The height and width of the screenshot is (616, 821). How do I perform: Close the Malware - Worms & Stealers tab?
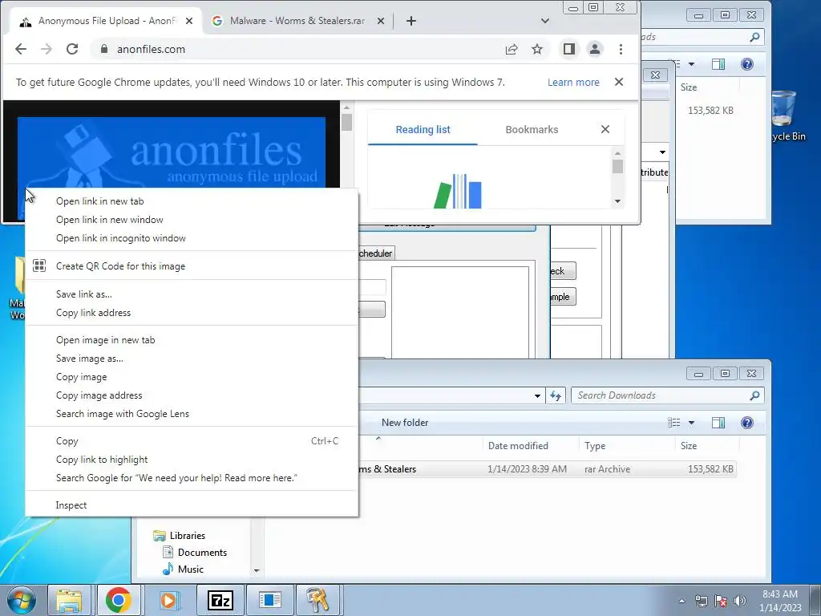(381, 21)
